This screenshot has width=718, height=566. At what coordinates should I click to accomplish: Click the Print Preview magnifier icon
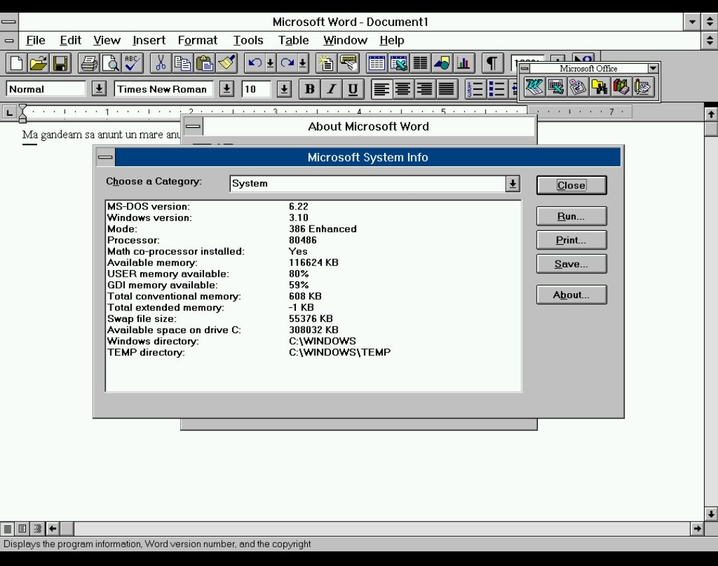[110, 64]
